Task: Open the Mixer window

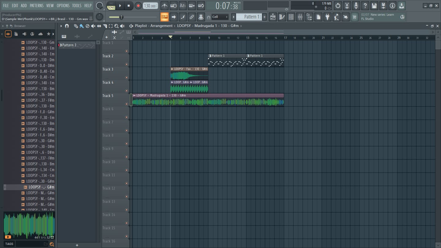Action: [300, 17]
